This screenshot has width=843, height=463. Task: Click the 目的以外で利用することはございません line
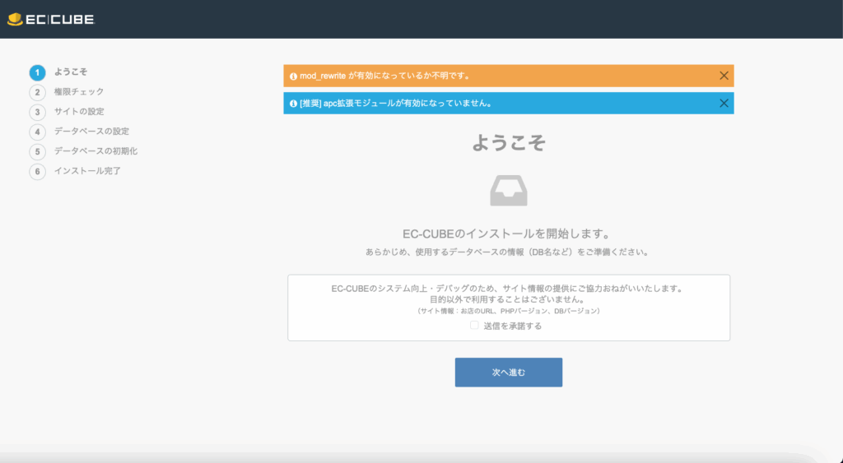click(x=508, y=299)
